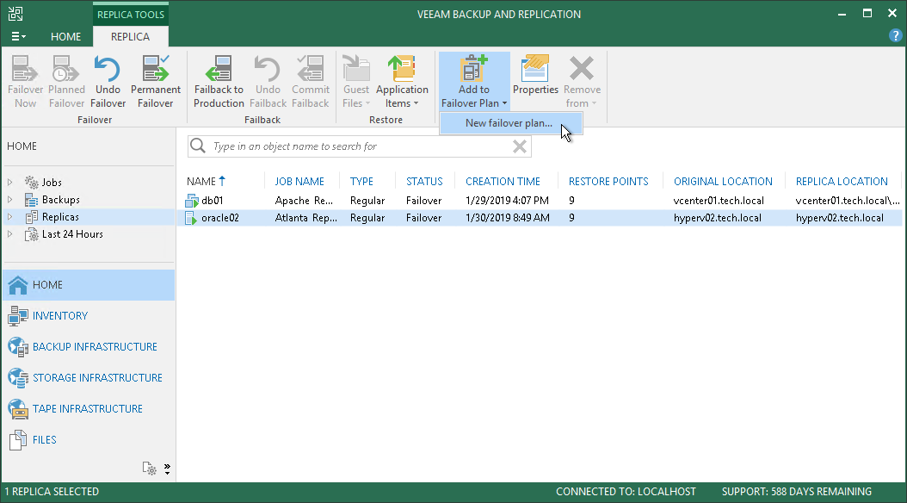Viewport: 907px width, 503px height.
Task: Click the search object name field
Action: pyautogui.click(x=360, y=146)
